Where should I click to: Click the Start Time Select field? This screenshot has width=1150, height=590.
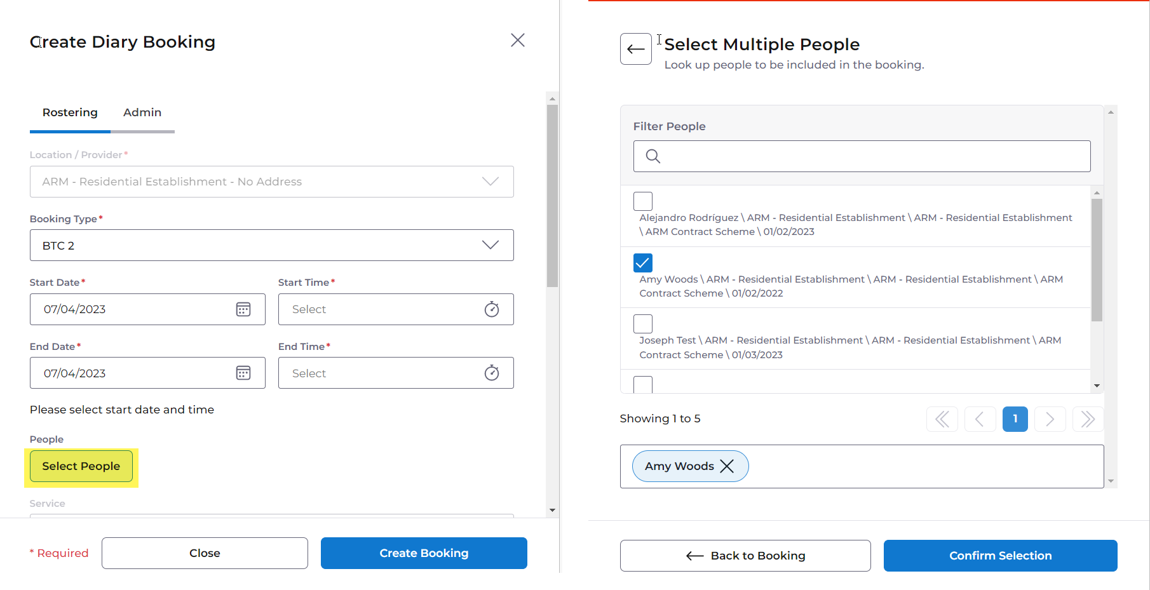[x=396, y=309]
